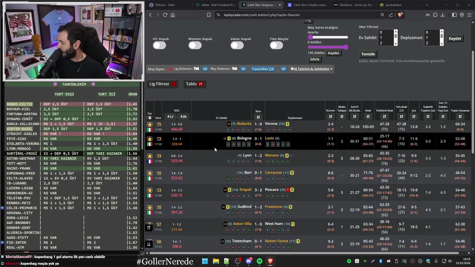Sort by Tehlikeli Atak column arrows
This screenshot has width=475, height=267.
point(384,116)
